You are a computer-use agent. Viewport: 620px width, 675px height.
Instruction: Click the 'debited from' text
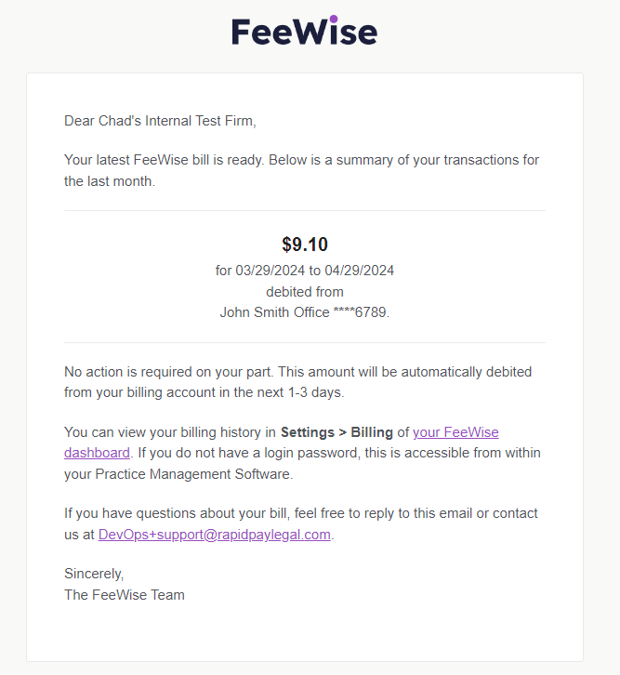tap(305, 292)
